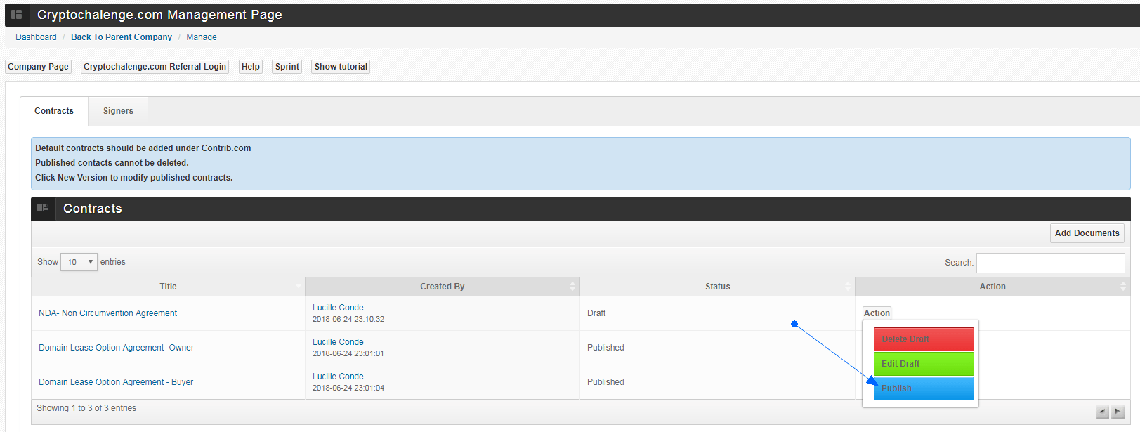Choose Publish from action menu
Viewport: 1140px width, 432px height.
924,388
